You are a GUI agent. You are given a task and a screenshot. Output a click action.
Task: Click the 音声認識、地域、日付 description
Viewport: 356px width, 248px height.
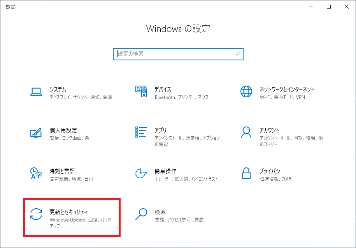pyautogui.click(x=72, y=179)
